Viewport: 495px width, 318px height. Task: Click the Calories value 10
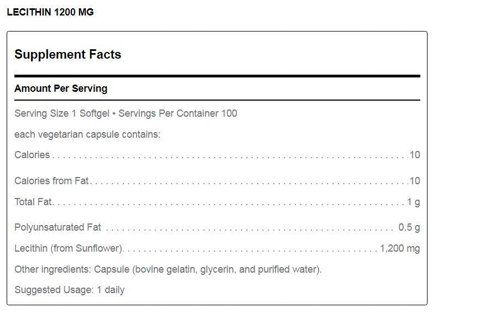415,155
